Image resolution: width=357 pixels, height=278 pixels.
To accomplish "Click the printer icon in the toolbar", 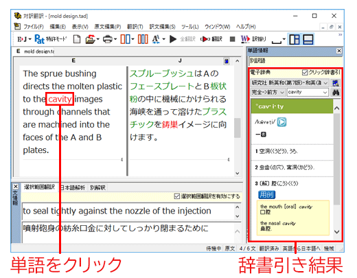I will (108, 39).
